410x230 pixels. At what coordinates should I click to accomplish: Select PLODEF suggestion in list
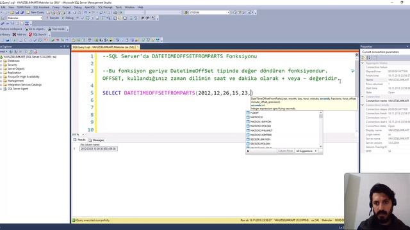[x=254, y=112]
